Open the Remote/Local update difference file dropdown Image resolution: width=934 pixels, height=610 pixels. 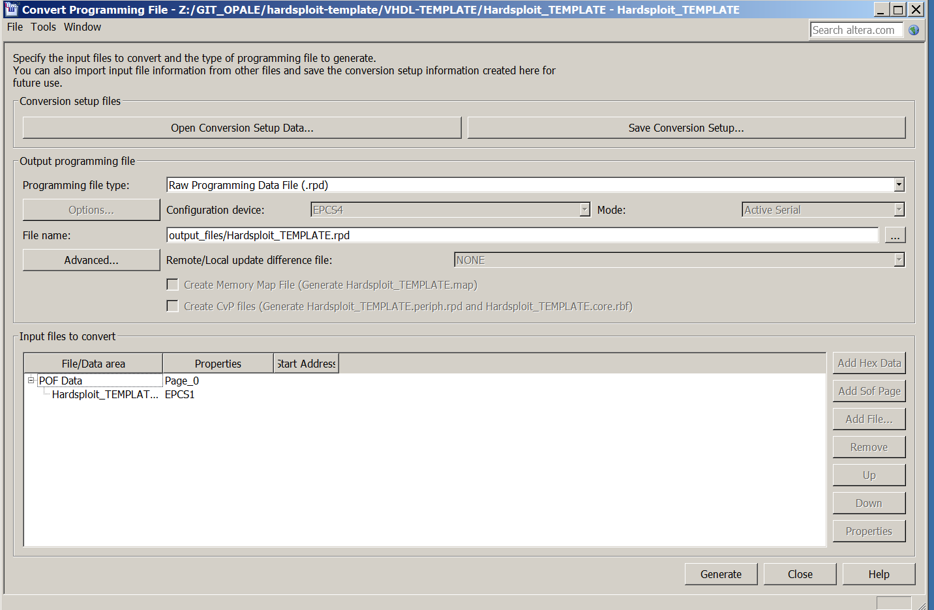point(899,260)
